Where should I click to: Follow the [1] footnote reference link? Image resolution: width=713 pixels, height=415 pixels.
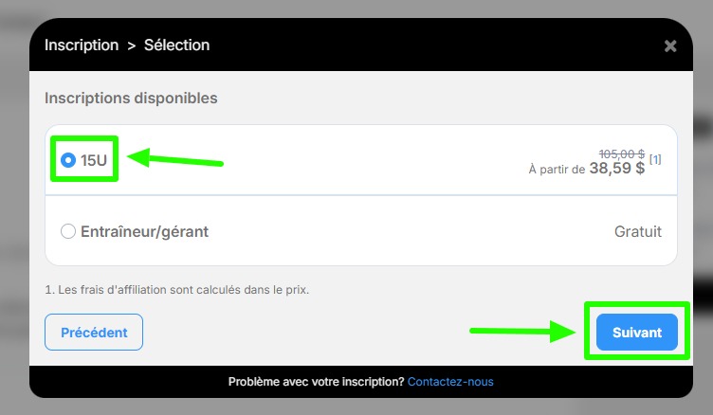click(x=655, y=159)
